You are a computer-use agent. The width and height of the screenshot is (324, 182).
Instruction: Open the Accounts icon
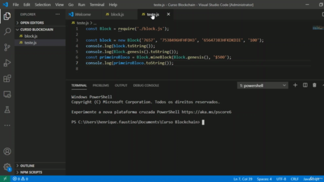click(x=7, y=152)
